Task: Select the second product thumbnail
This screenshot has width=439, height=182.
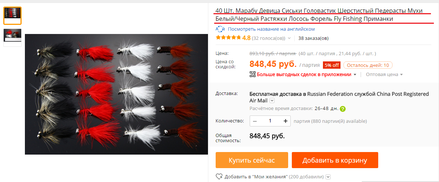Action: [12, 38]
